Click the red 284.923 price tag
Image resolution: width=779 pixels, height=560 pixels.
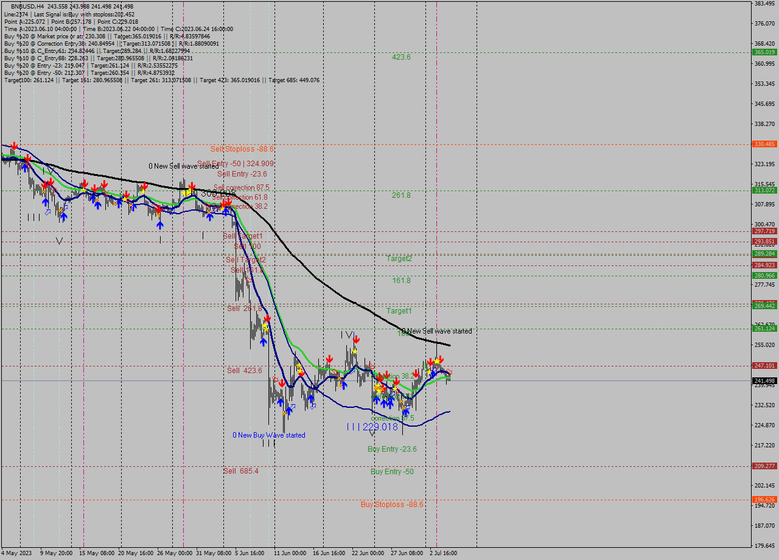point(764,265)
